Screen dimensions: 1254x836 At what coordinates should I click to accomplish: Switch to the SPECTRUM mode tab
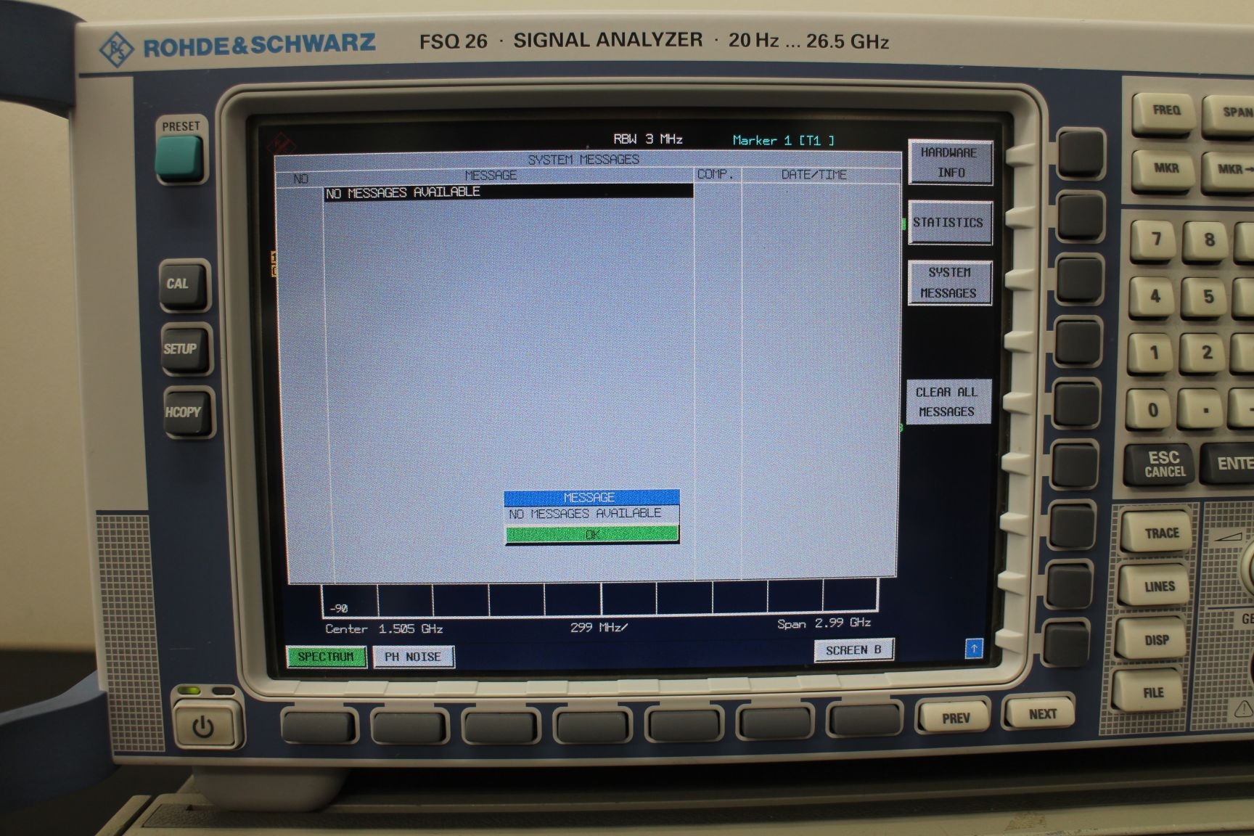326,657
